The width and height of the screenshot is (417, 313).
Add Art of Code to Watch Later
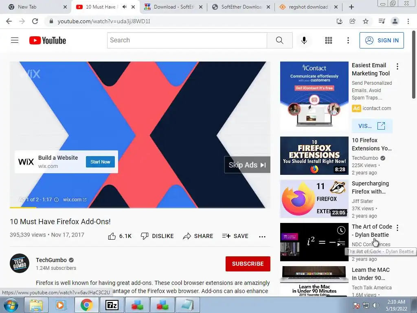[x=341, y=230]
